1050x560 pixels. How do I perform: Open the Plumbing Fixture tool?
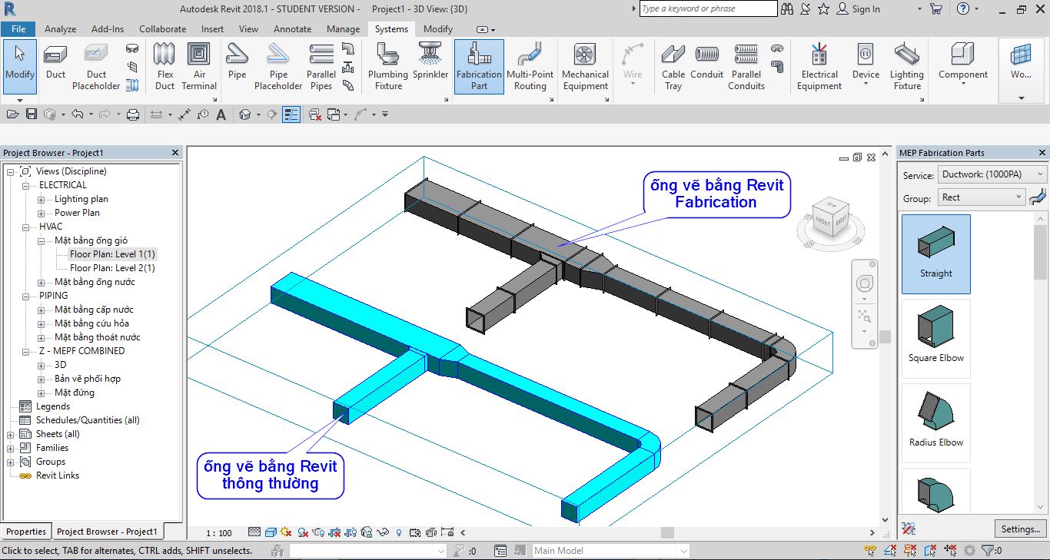pyautogui.click(x=387, y=65)
